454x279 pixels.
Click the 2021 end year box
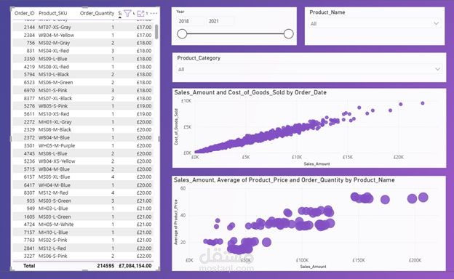coord(220,21)
